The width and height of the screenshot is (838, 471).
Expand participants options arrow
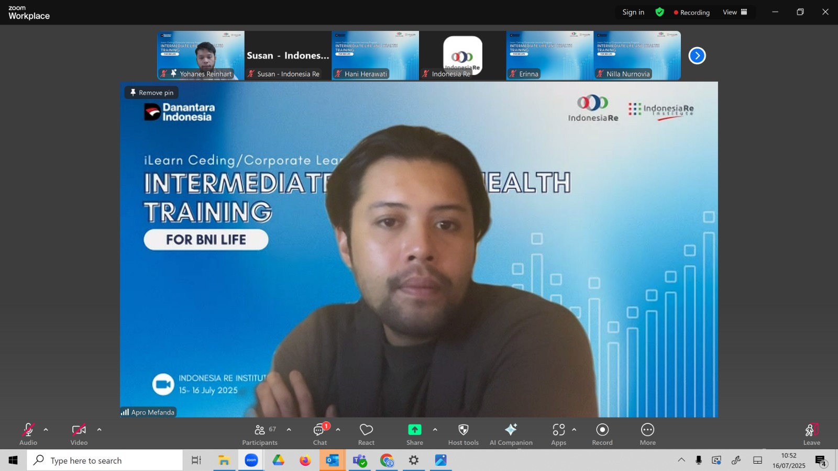pos(289,430)
